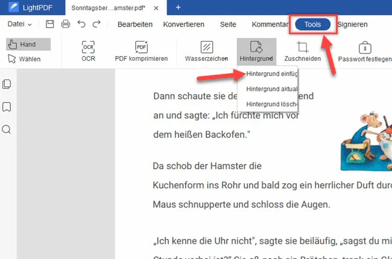Select the Wählen pointer tool

pos(24,59)
